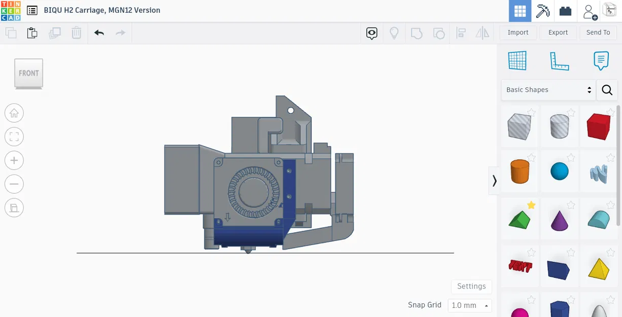Select the purple Cone shape
The height and width of the screenshot is (317, 622).
(559, 220)
